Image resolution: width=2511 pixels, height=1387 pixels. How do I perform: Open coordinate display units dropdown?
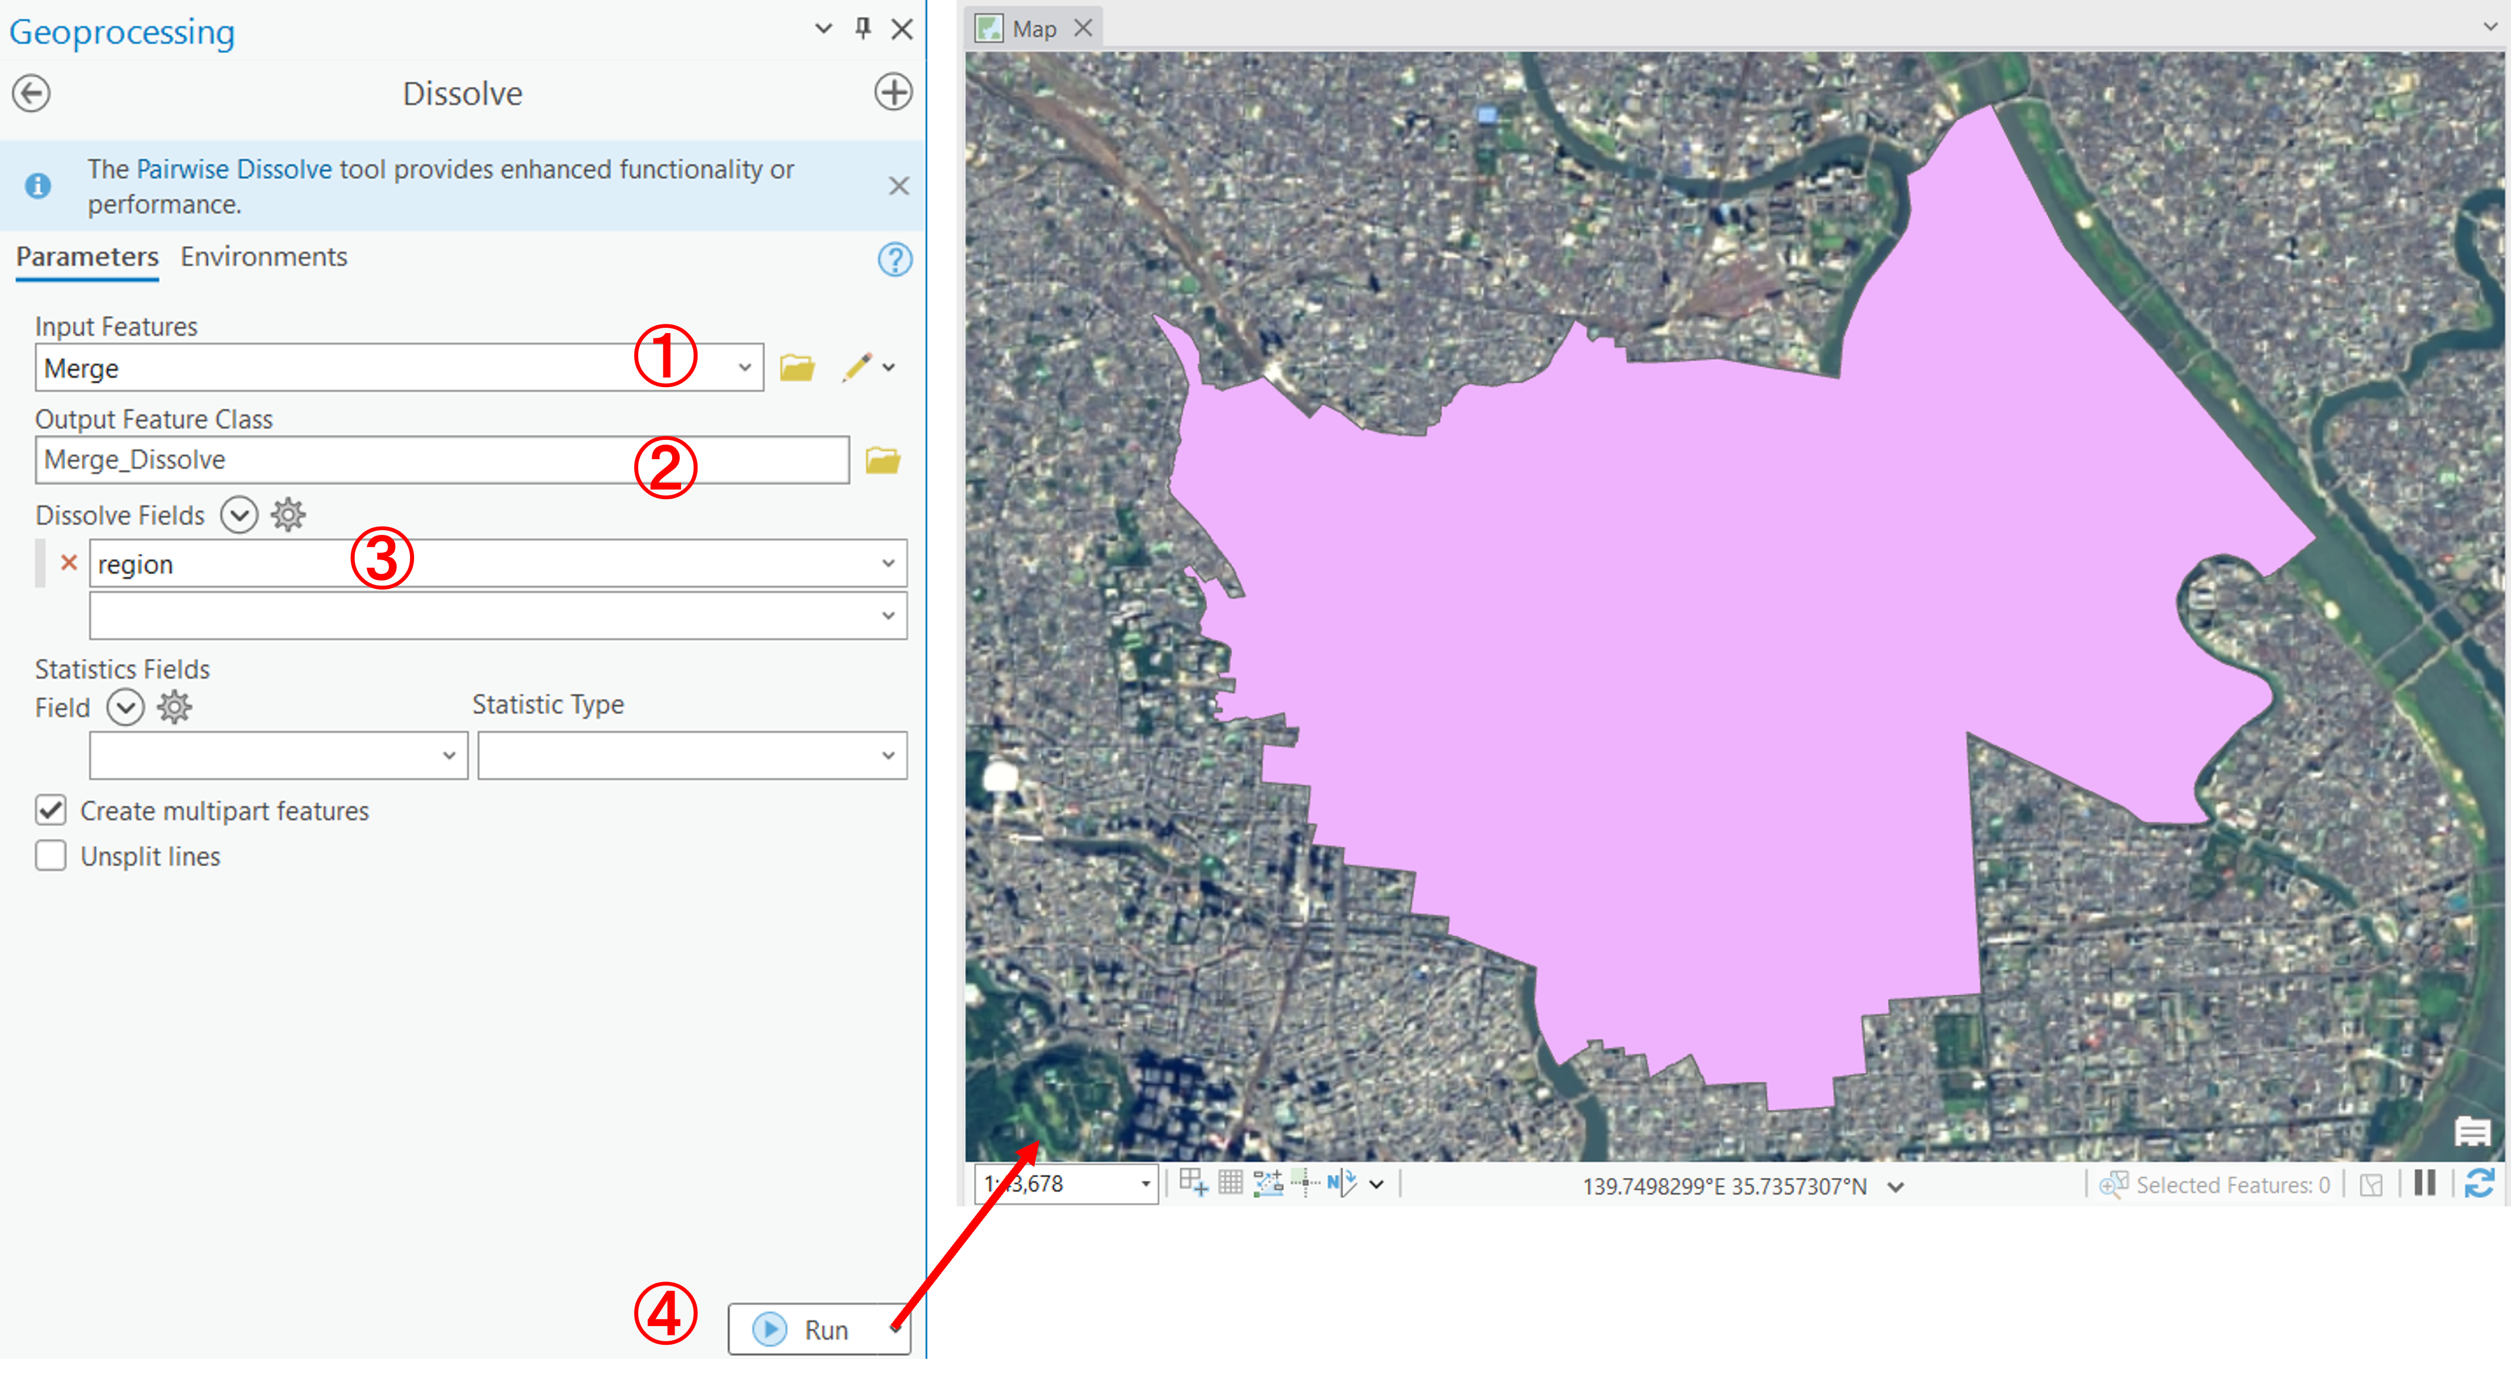pos(1896,1187)
